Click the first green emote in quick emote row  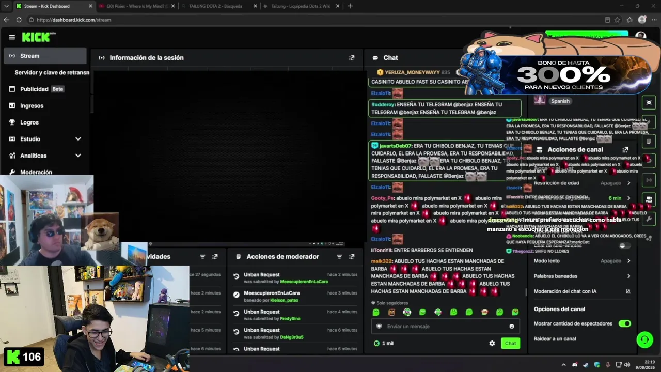[x=376, y=312]
